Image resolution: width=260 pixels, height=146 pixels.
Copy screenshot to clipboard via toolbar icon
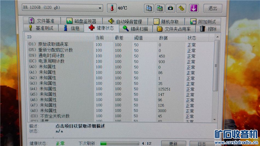160,8
